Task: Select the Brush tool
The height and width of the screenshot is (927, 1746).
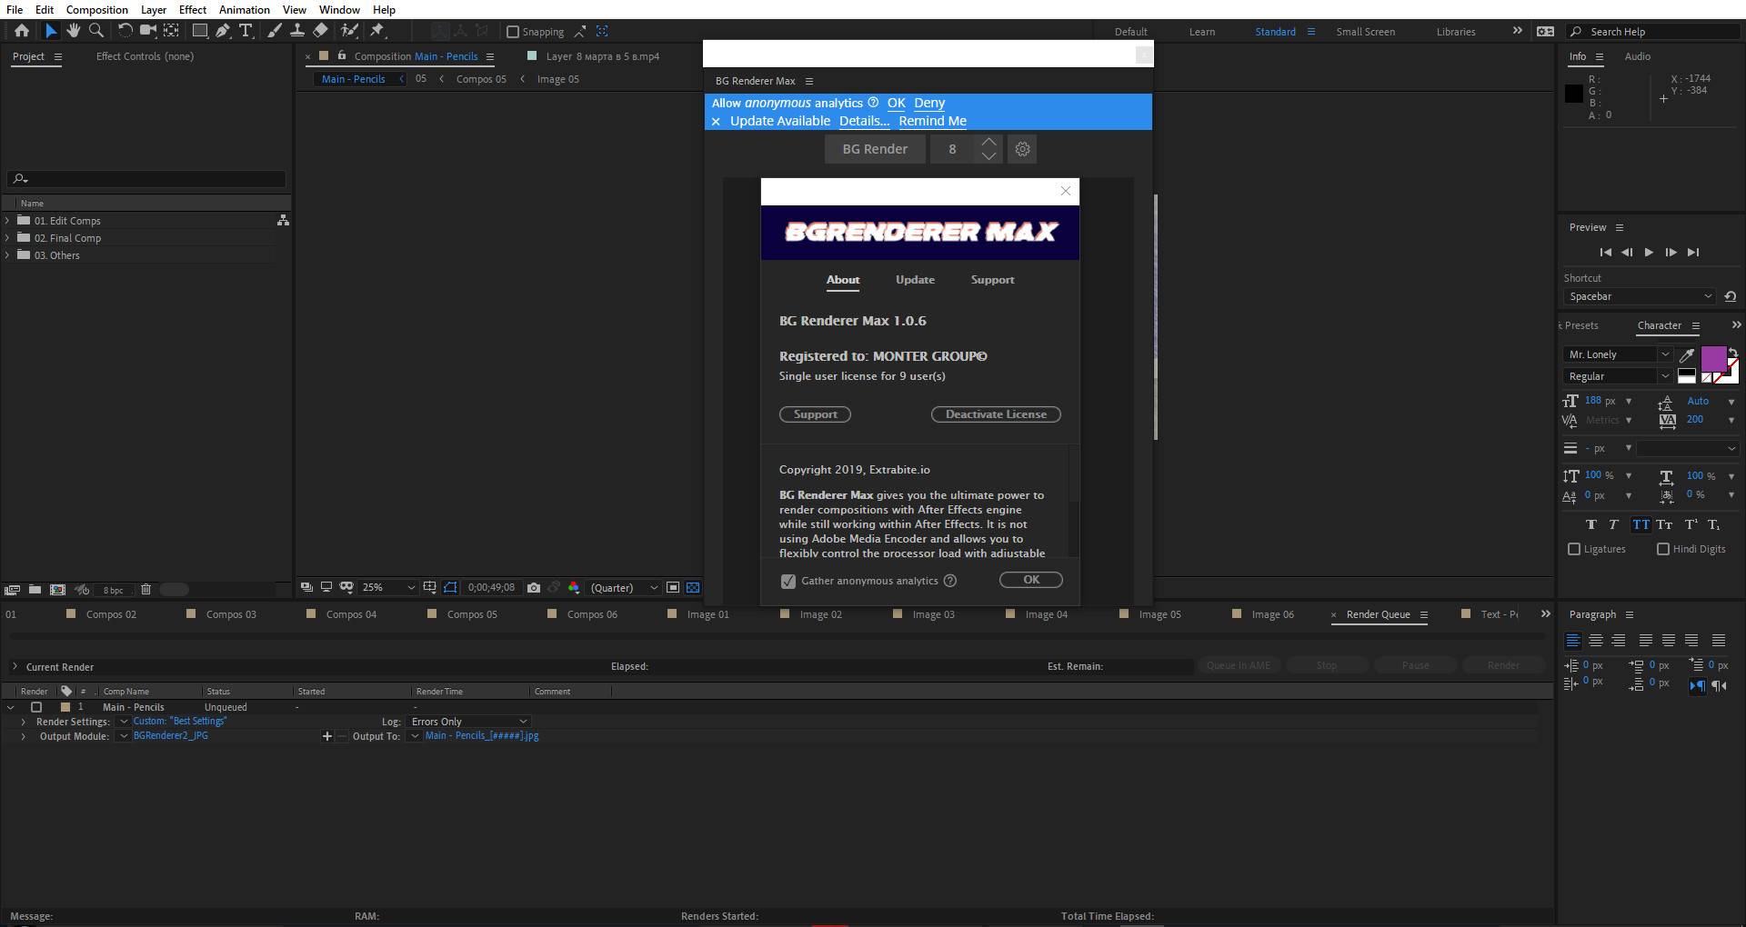Action: pyautogui.click(x=274, y=31)
